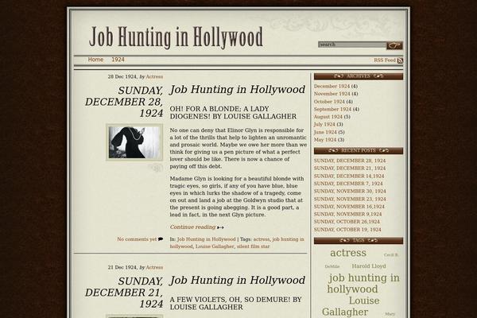Open the Sunday, December 28, 1924 post heading

tap(124, 102)
